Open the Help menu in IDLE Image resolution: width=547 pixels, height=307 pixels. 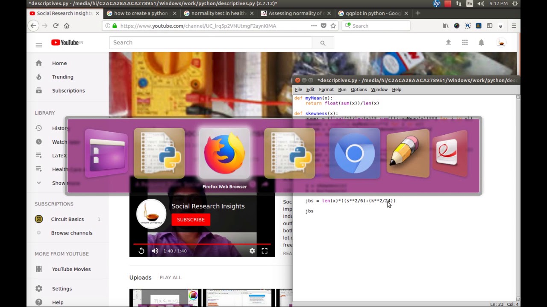pos(397,90)
